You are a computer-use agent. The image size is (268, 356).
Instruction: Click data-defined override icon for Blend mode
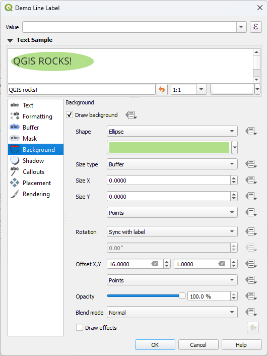[251, 313]
